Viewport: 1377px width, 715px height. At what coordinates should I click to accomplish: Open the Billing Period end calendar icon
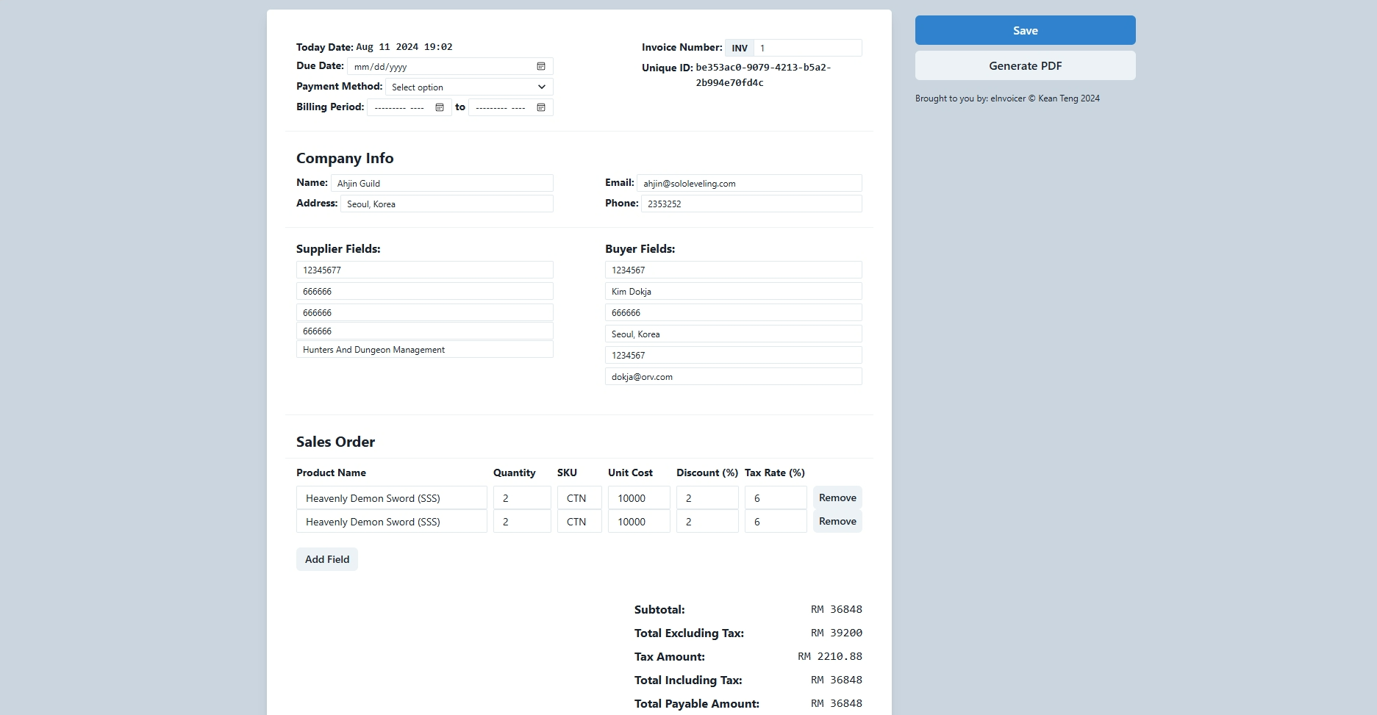click(x=541, y=107)
